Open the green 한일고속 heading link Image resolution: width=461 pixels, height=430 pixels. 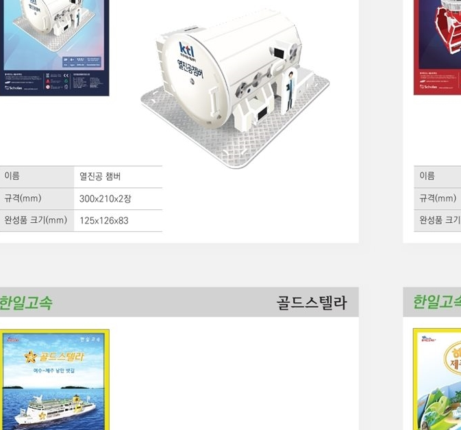(26, 303)
